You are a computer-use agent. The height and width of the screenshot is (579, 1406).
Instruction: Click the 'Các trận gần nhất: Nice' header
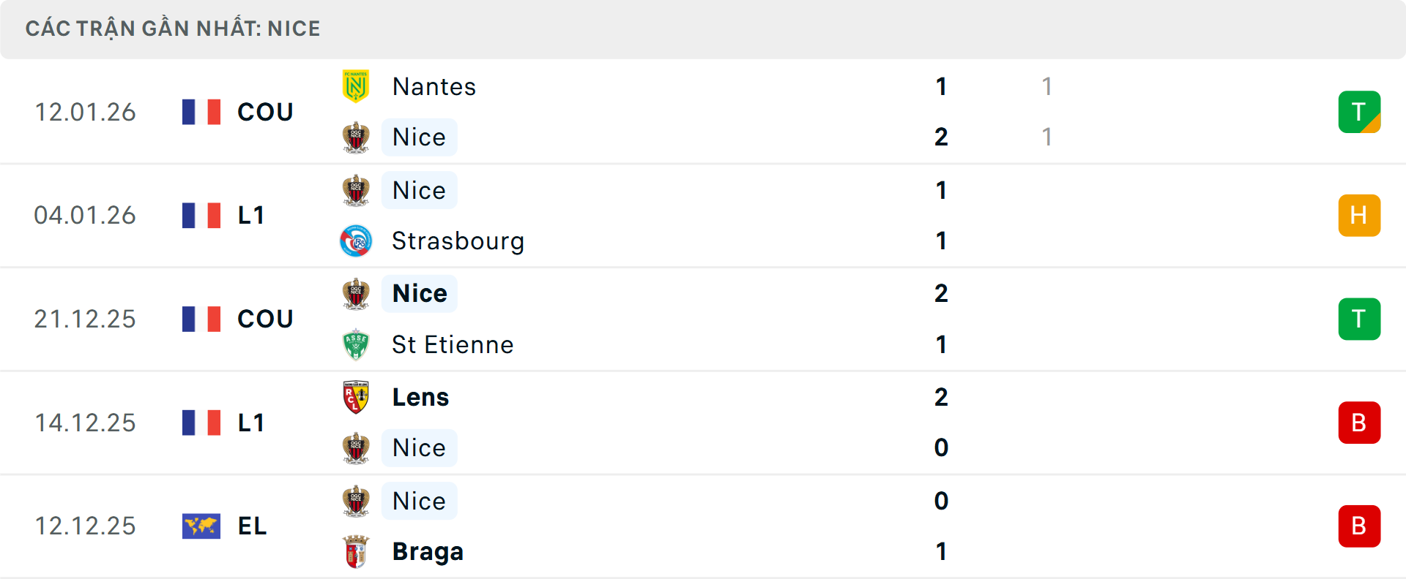(x=173, y=29)
